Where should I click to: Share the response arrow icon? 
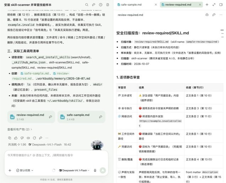[41, 138]
